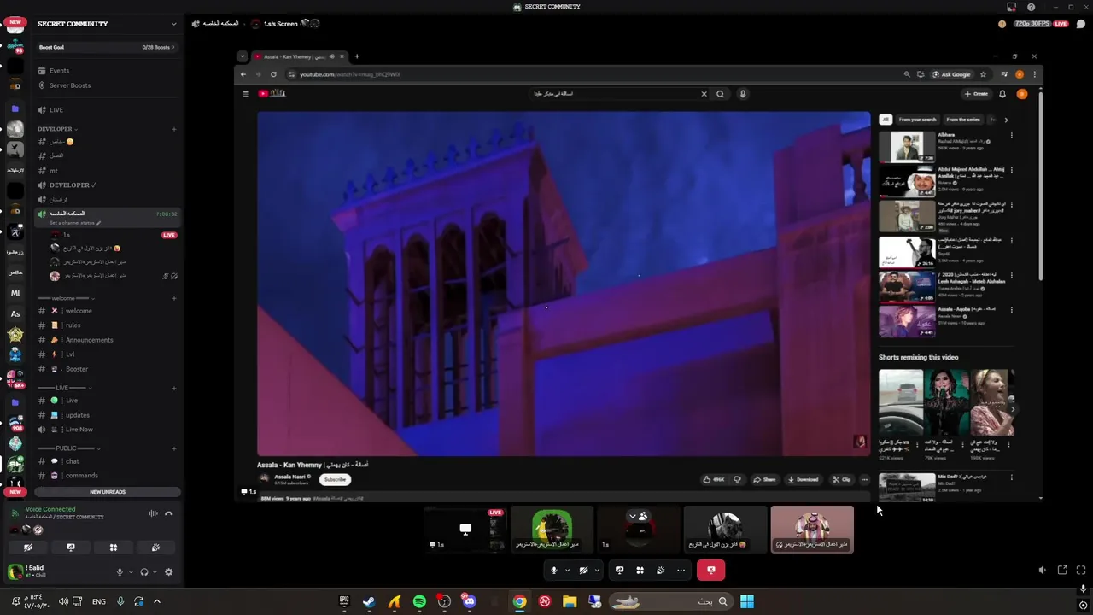
Task: Open the server with the 98 badge
Action: [15, 44]
